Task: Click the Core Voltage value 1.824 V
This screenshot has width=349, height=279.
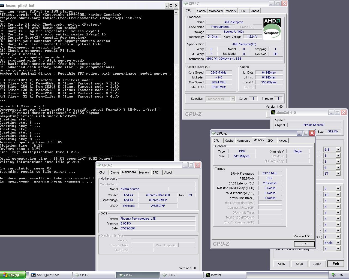Action: [x=252, y=37]
